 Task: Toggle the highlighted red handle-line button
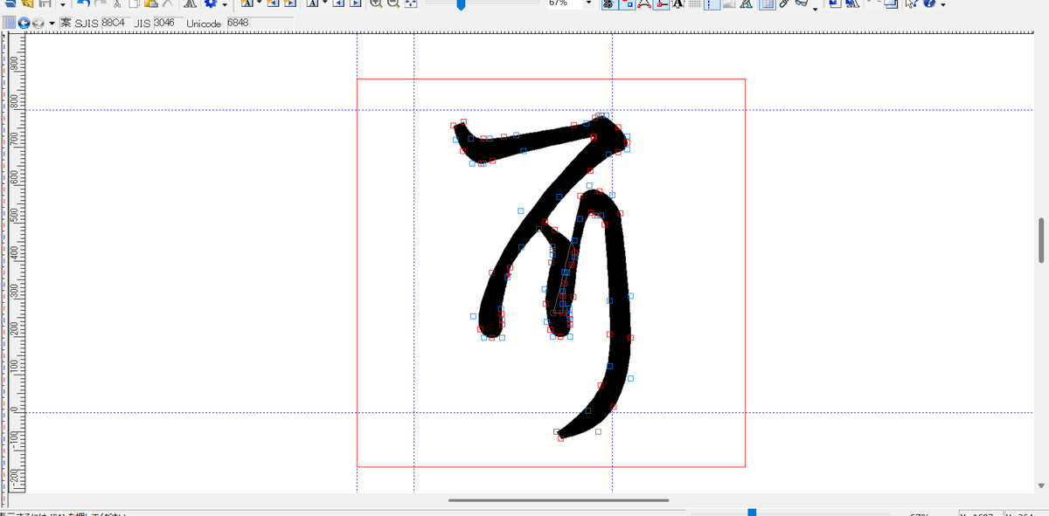coord(662,3)
